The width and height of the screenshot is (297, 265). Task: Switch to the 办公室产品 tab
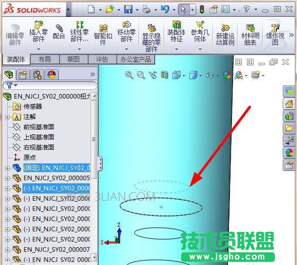135,59
